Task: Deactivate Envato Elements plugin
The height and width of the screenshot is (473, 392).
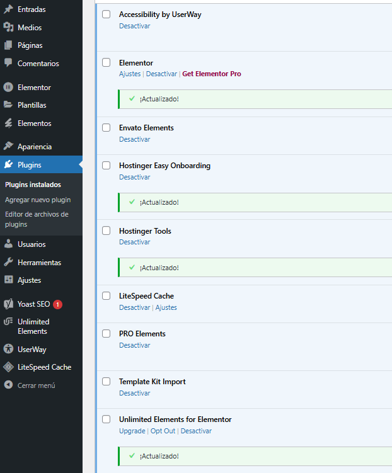Action: coord(135,139)
